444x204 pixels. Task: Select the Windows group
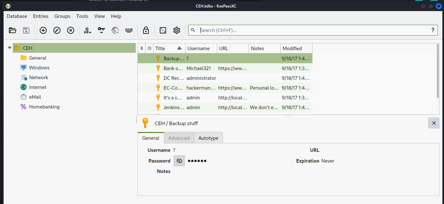(x=39, y=67)
